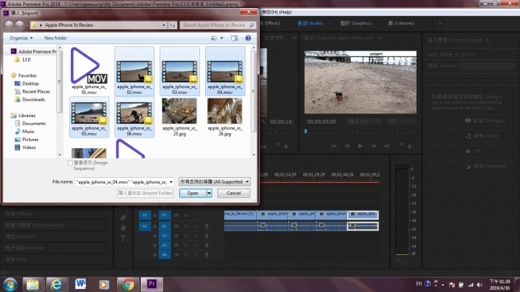Open the dropdown arrow beside Open button
Viewport: 520px width, 292px height.
(209, 193)
